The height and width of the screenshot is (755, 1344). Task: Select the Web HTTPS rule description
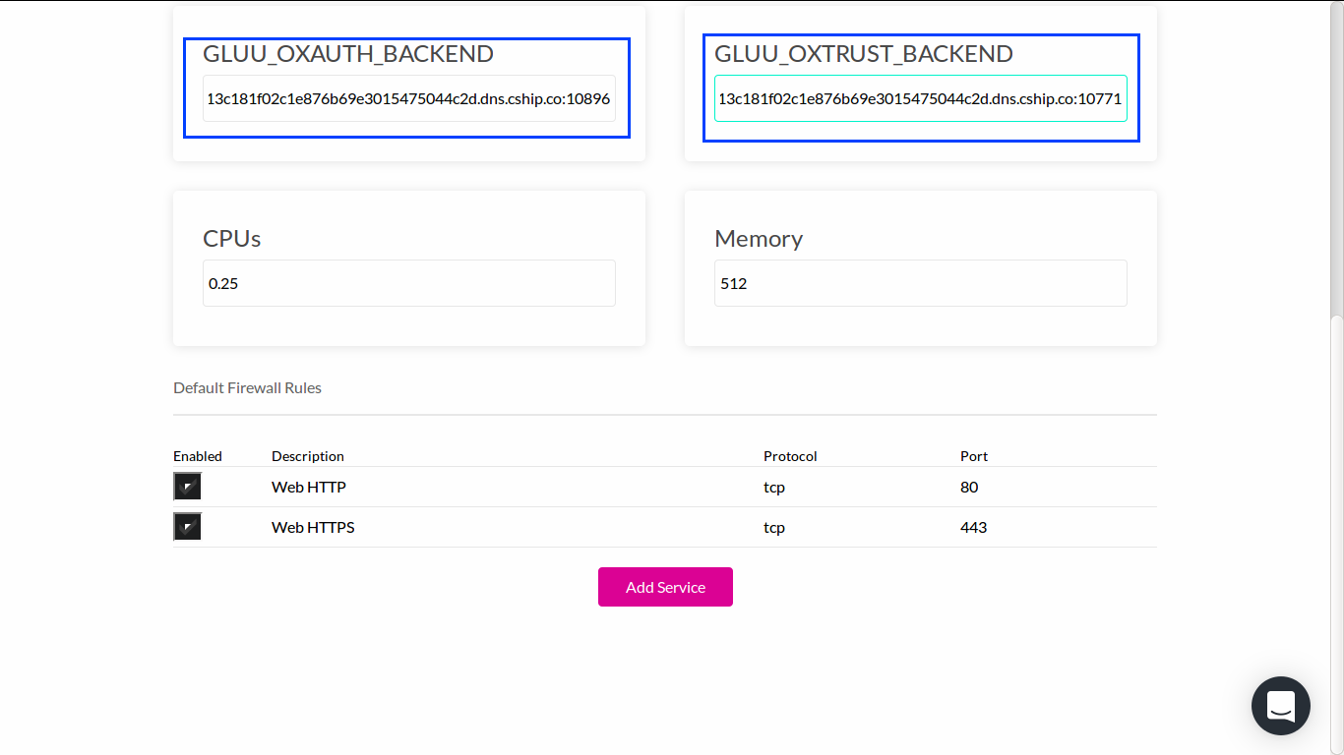pyautogui.click(x=313, y=527)
